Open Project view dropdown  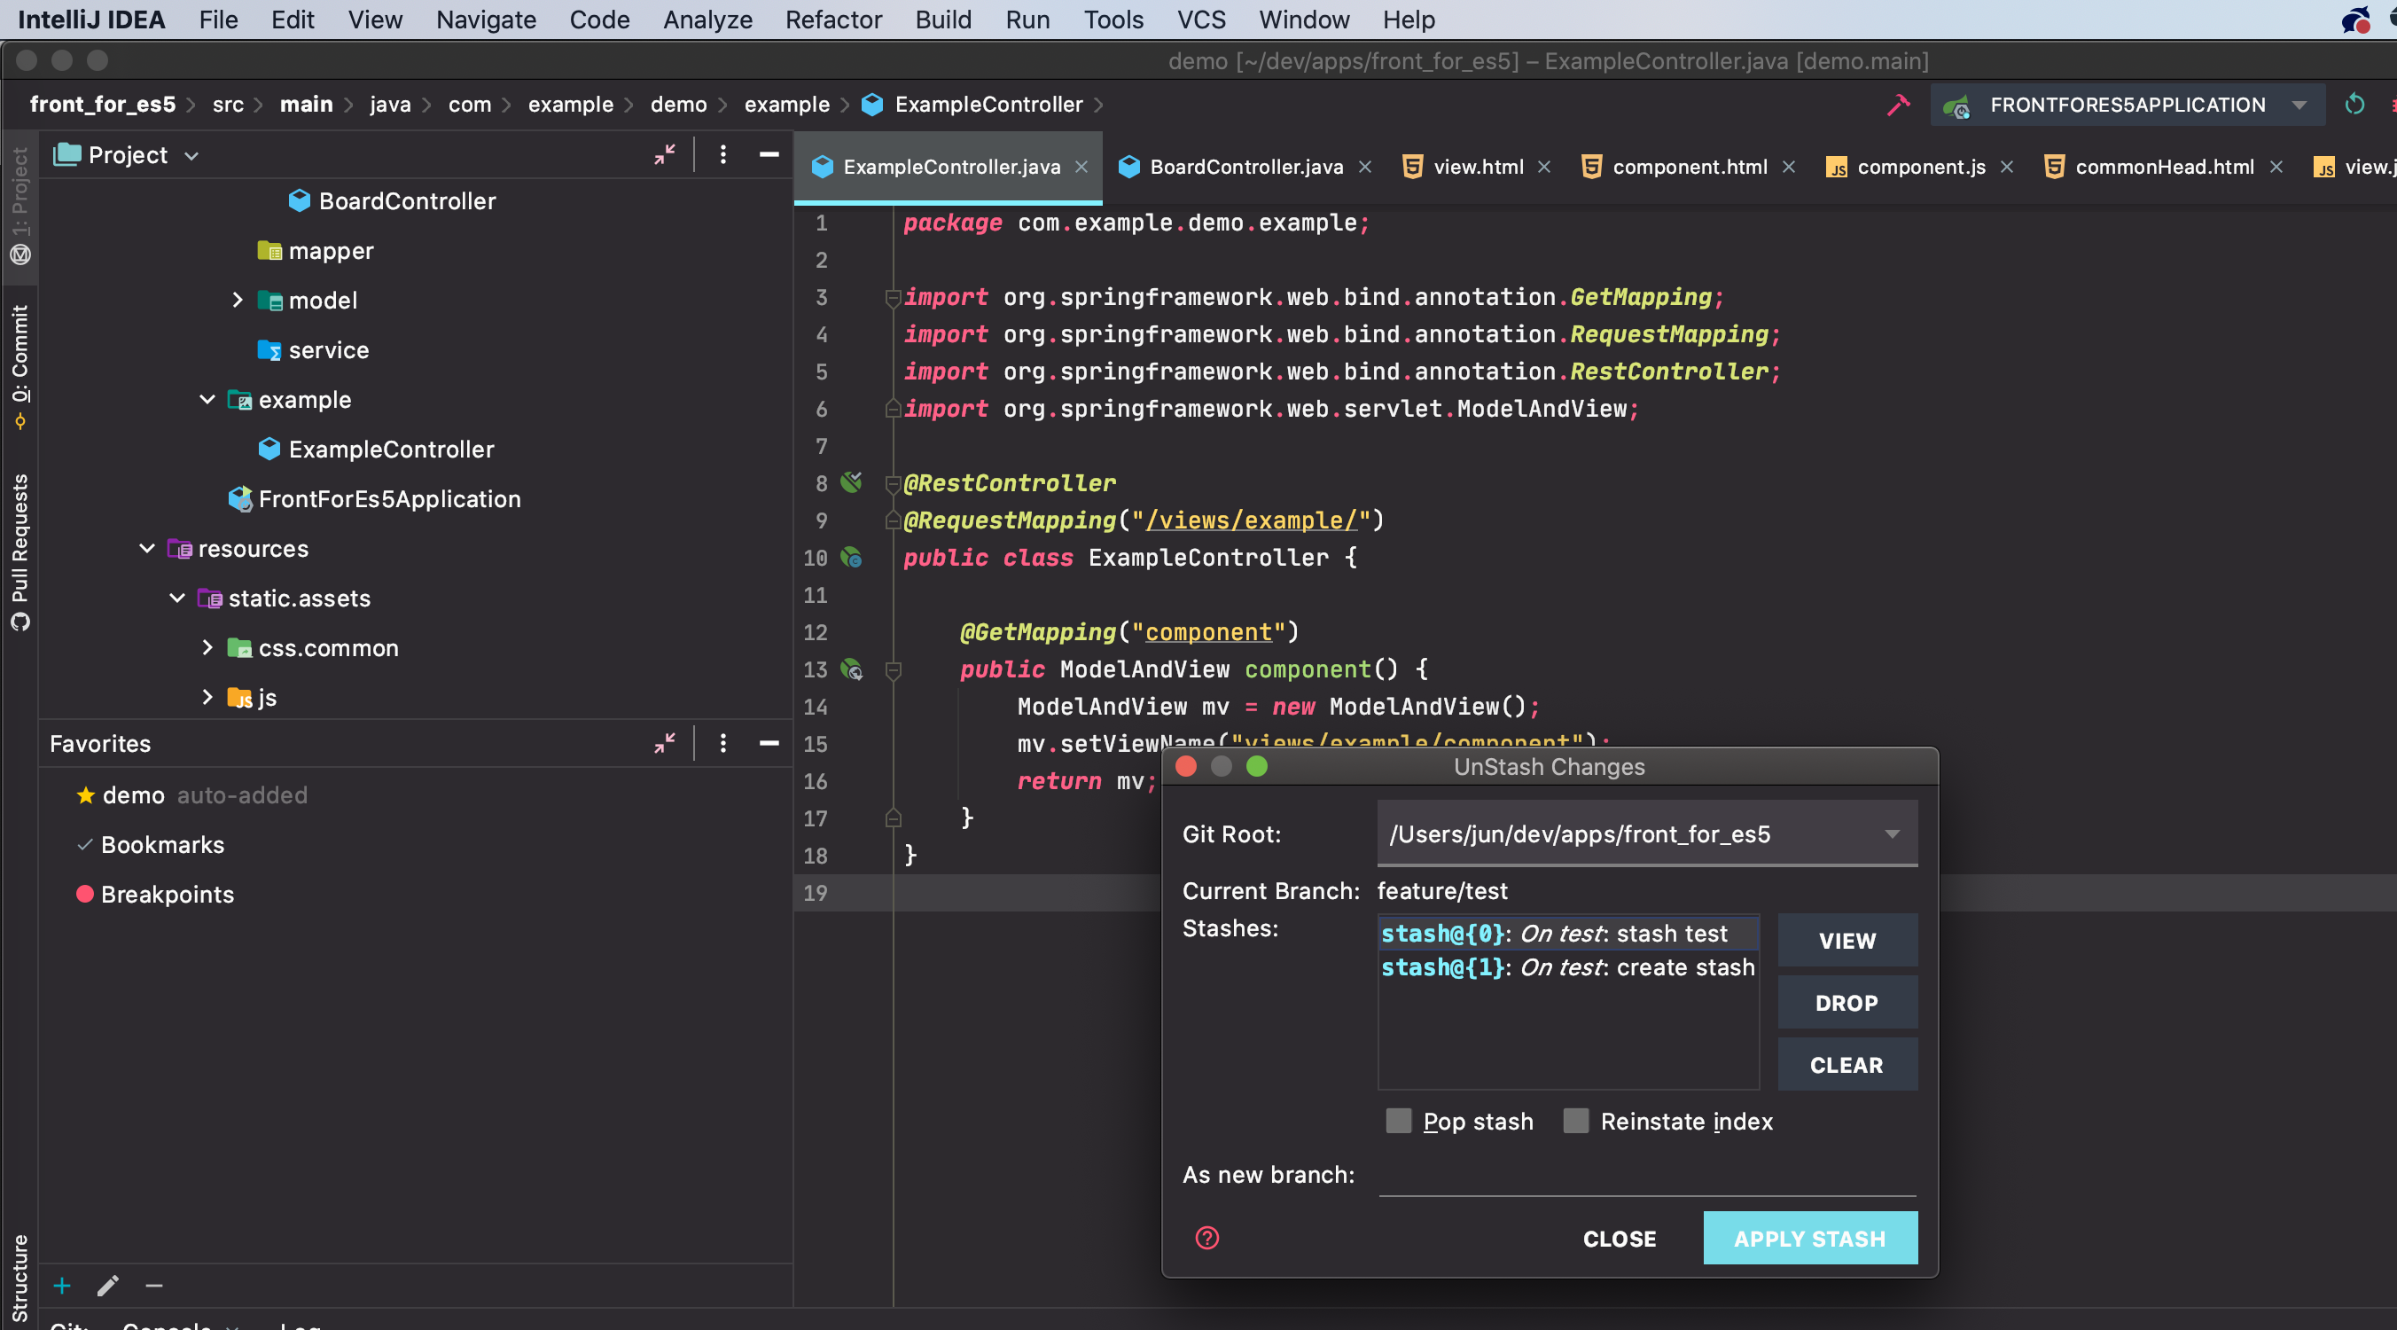[x=191, y=155]
